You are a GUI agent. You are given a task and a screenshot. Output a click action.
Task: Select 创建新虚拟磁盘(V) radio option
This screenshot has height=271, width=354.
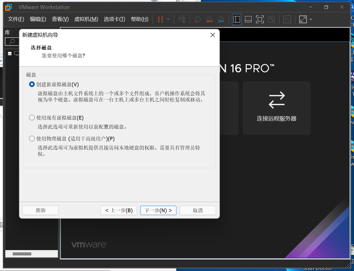(32, 84)
